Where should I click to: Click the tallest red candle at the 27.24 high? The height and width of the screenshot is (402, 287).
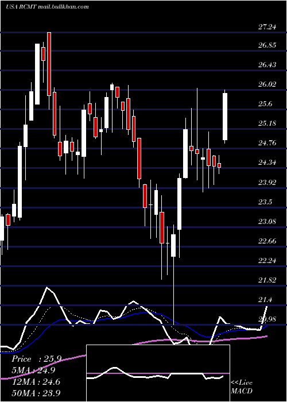(49, 64)
